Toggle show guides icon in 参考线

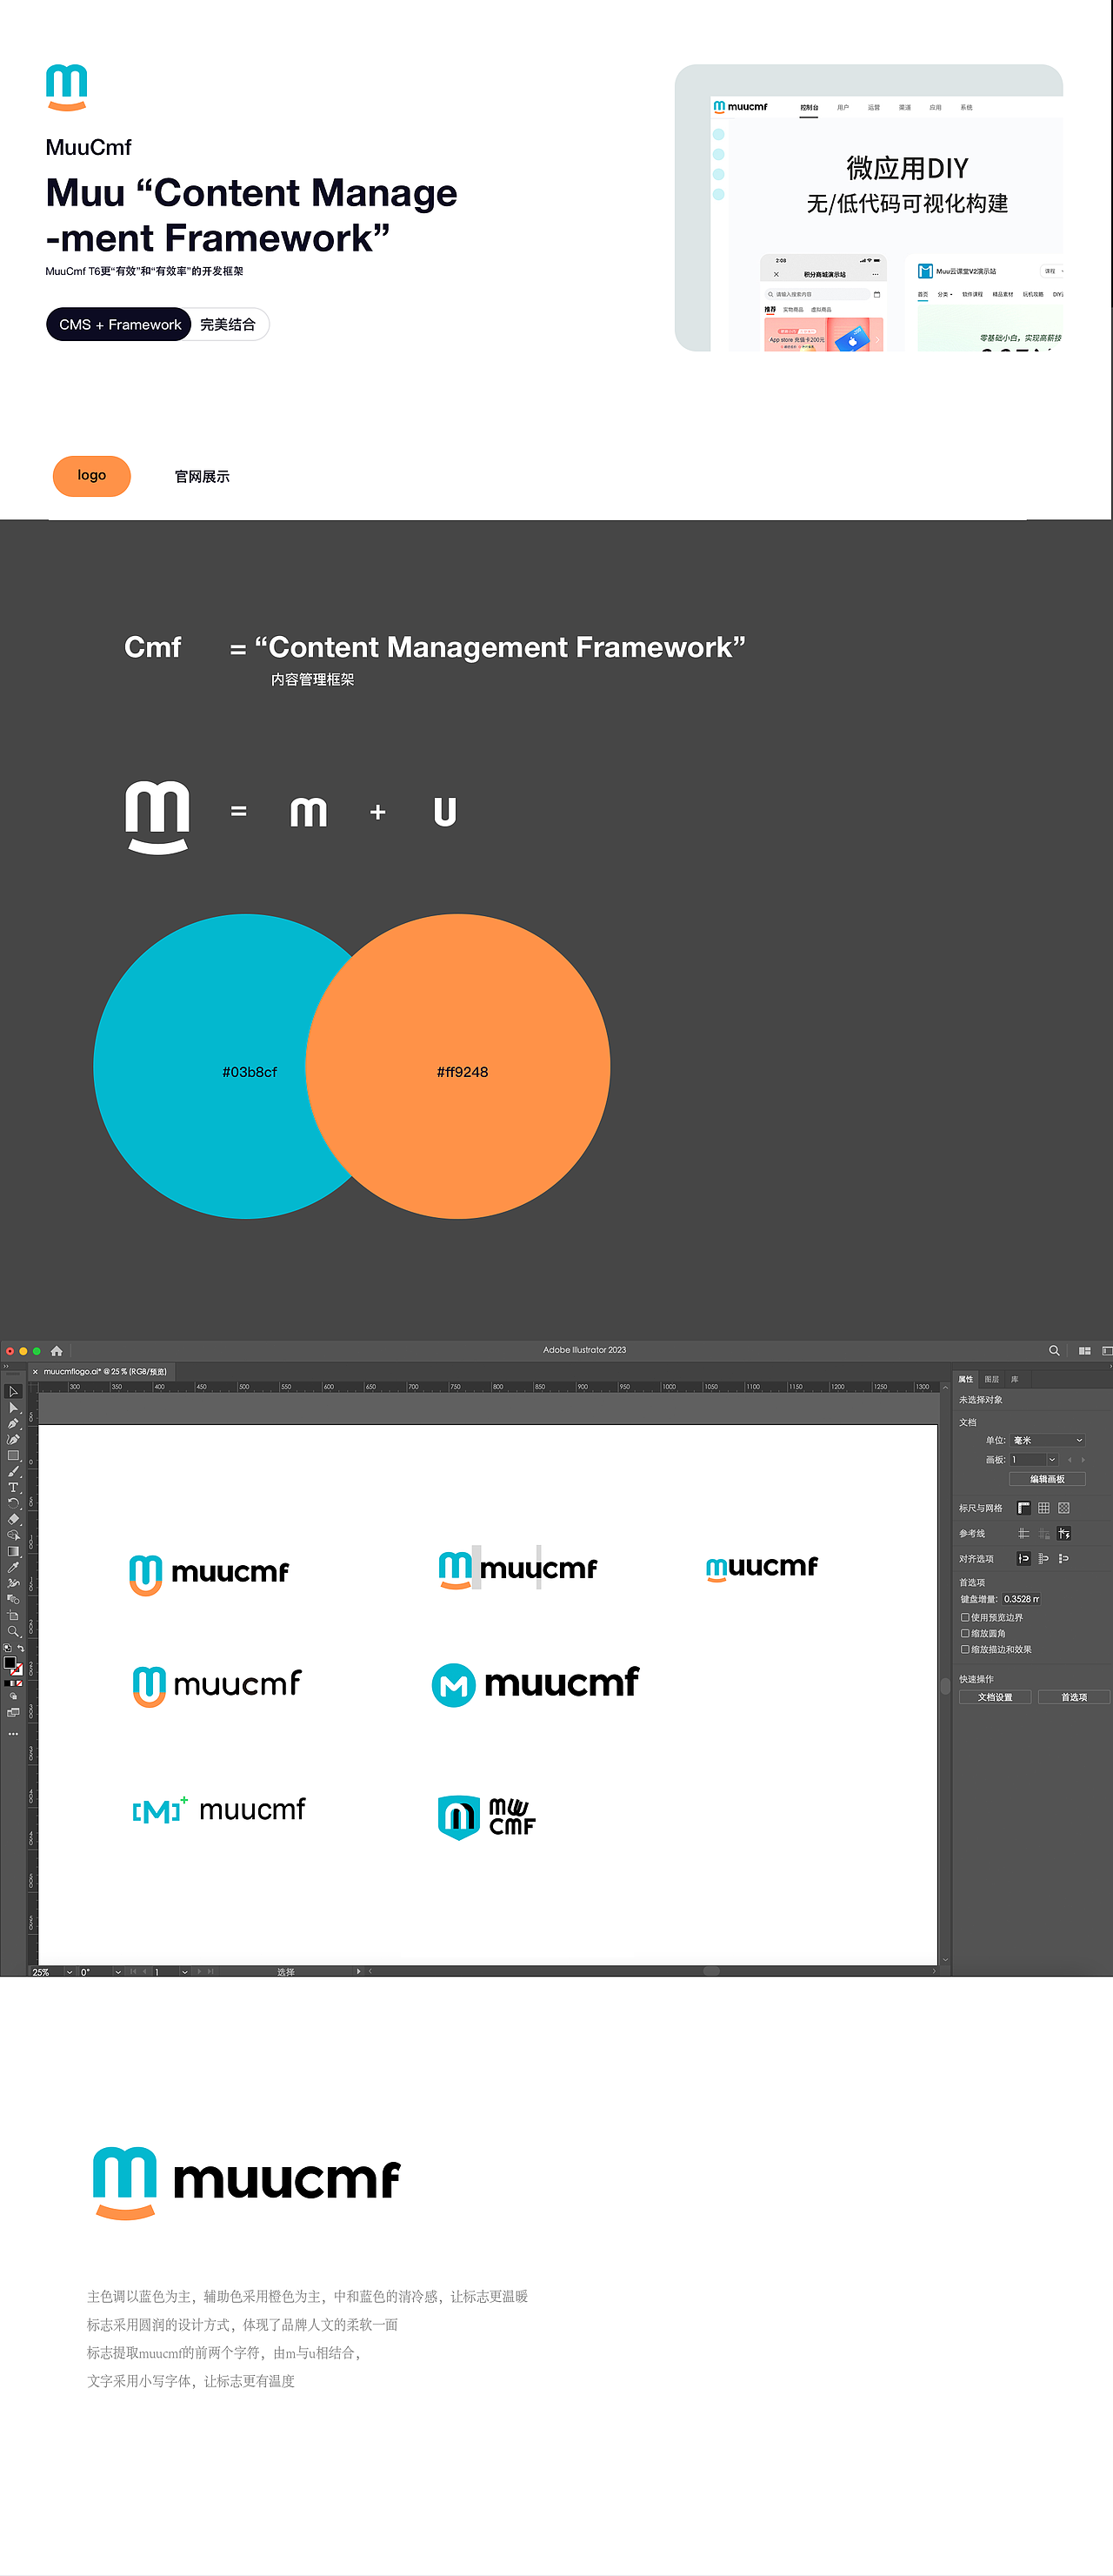pos(1024,1533)
